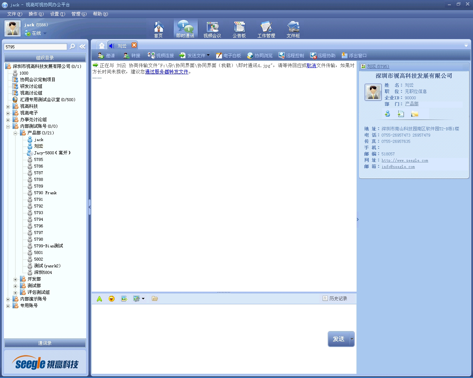The image size is (473, 378).
Task: Open the send options dropdown beside 发送
Action: (352, 339)
